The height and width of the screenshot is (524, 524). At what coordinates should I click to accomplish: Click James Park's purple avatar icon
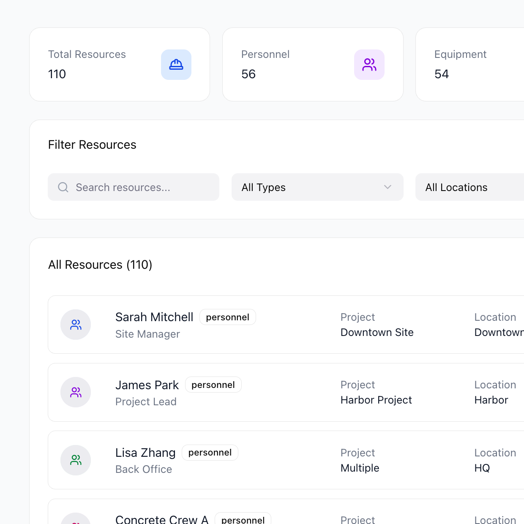tap(76, 392)
